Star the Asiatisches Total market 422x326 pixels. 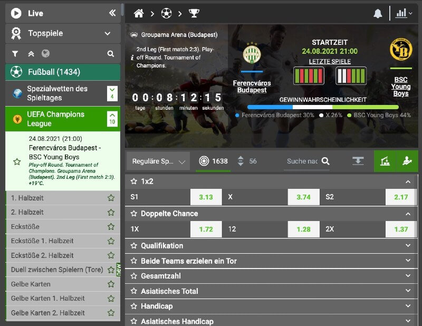pos(134,291)
